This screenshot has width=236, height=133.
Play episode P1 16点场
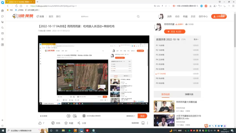click(177, 46)
